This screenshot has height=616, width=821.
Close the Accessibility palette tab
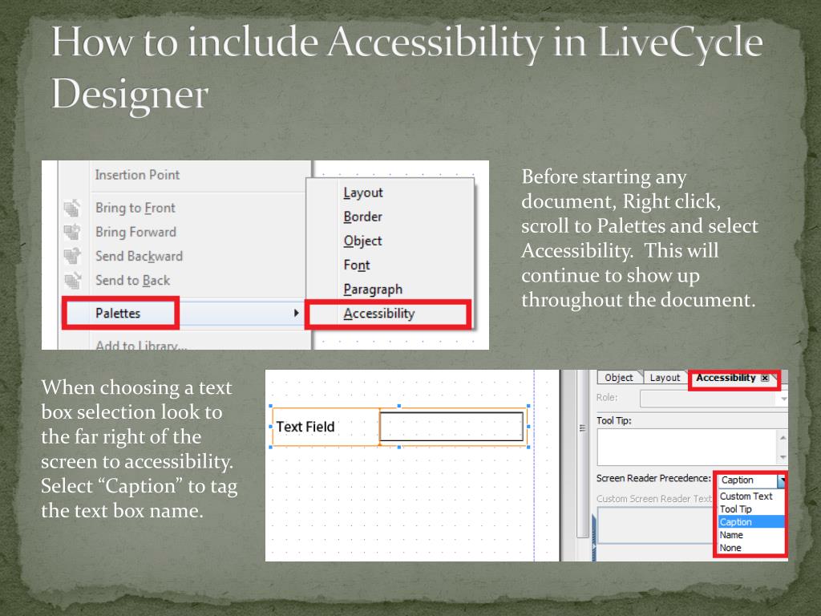765,378
